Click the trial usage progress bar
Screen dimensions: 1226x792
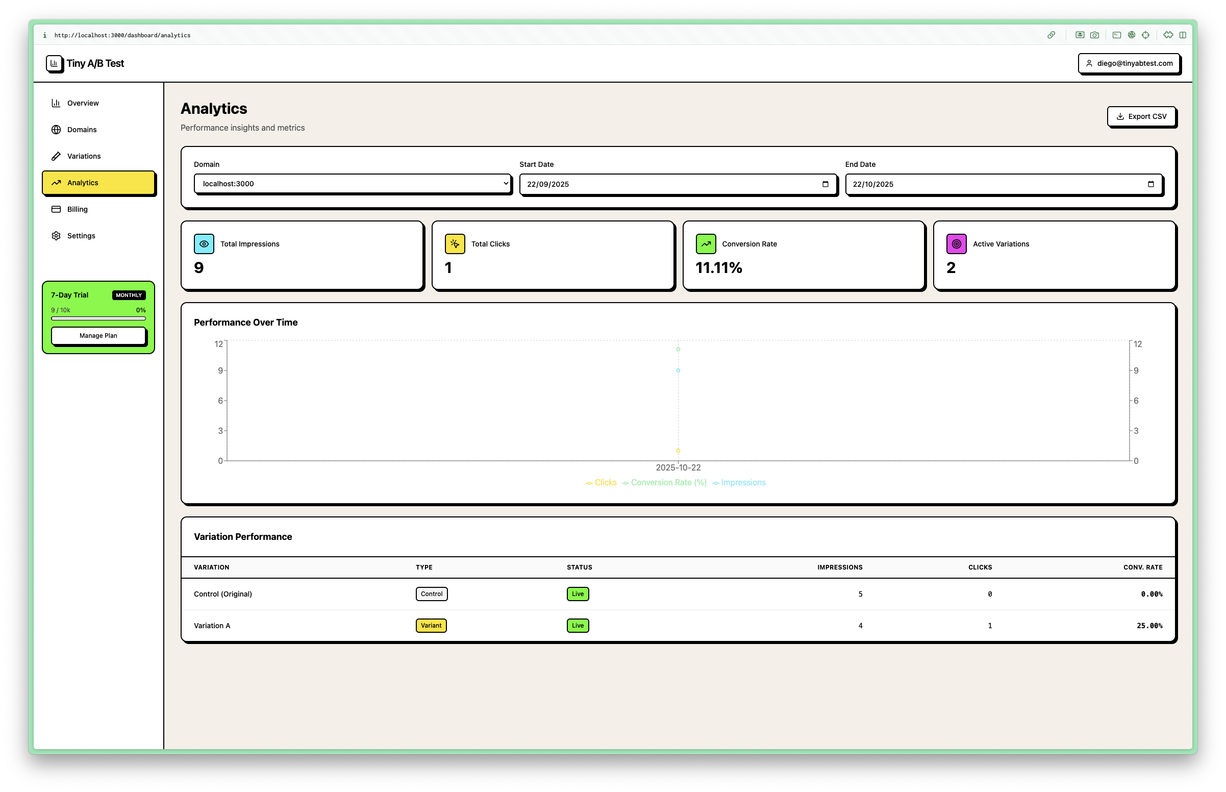pyautogui.click(x=98, y=318)
